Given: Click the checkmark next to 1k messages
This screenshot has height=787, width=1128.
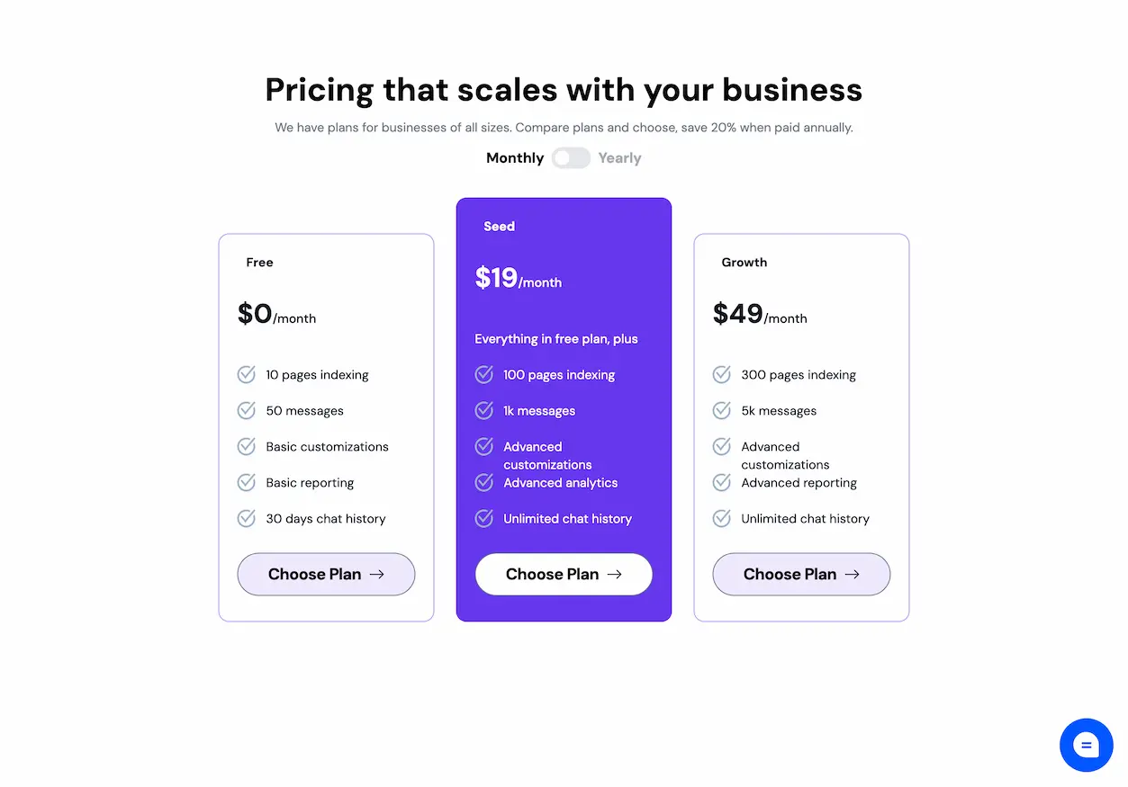Looking at the screenshot, I should (483, 410).
